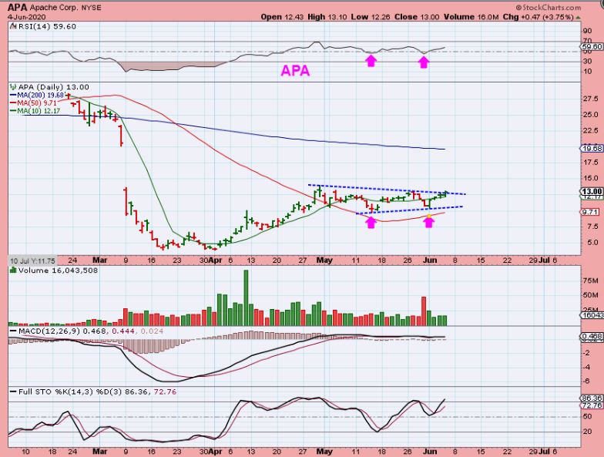Click the 16043 volume tag on right axis
The height and width of the screenshot is (457, 604).
(592, 315)
